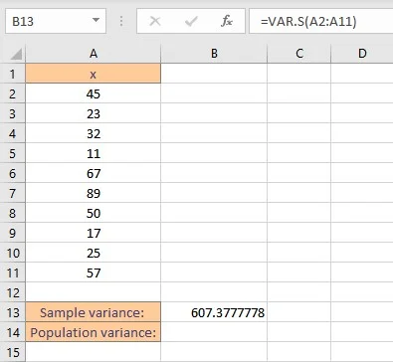Open the Name Box dropdown arrow

point(96,20)
